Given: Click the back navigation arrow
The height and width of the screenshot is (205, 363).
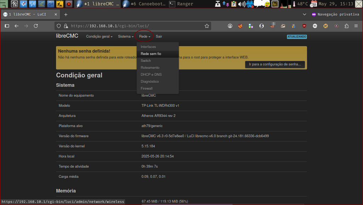Looking at the screenshot, I should [17, 26].
